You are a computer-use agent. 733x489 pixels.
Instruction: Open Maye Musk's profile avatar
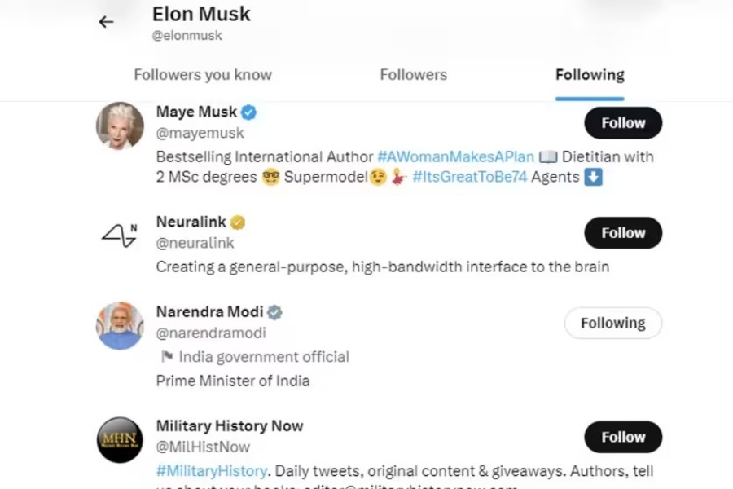tap(119, 123)
